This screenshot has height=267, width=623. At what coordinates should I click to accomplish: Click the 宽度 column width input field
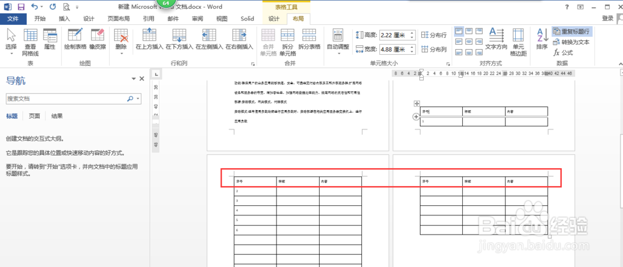click(394, 50)
